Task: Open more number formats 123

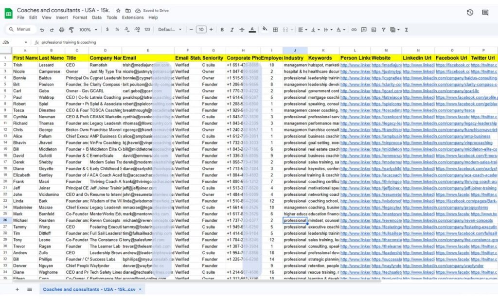Action: (x=147, y=30)
